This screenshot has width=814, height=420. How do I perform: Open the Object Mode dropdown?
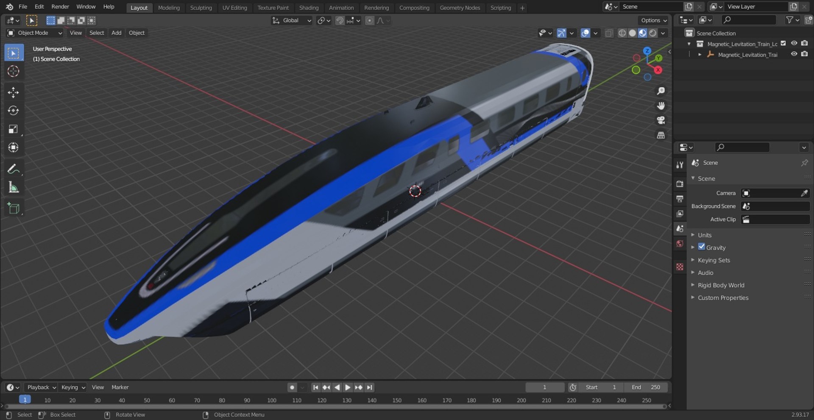click(x=35, y=33)
